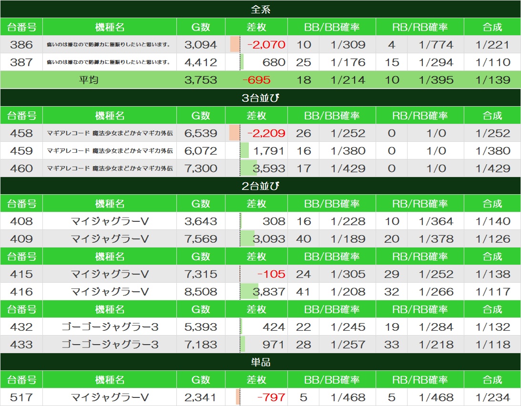The image size is (521, 406).
Task: Click the average 合成 1/139
Action: pos(492,80)
